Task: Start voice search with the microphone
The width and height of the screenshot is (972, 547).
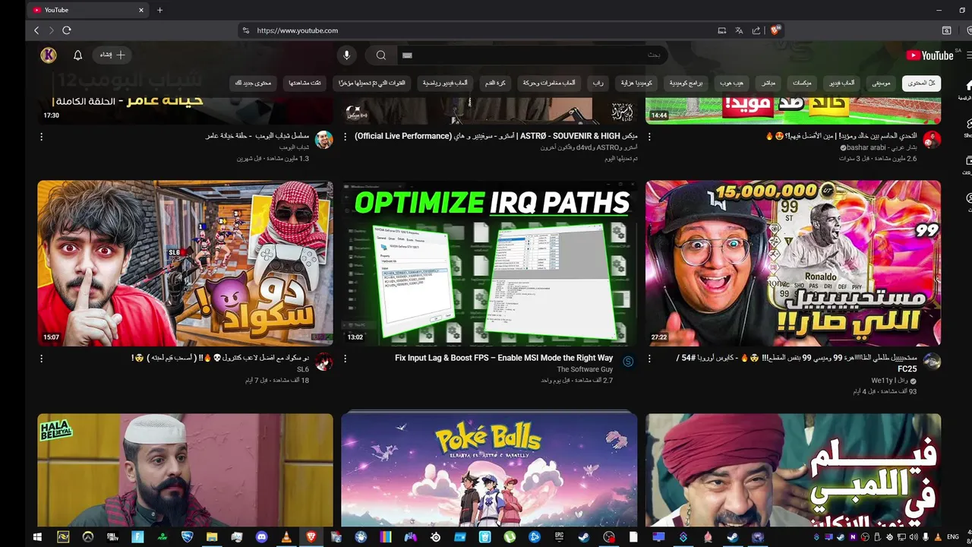Action: tap(346, 55)
